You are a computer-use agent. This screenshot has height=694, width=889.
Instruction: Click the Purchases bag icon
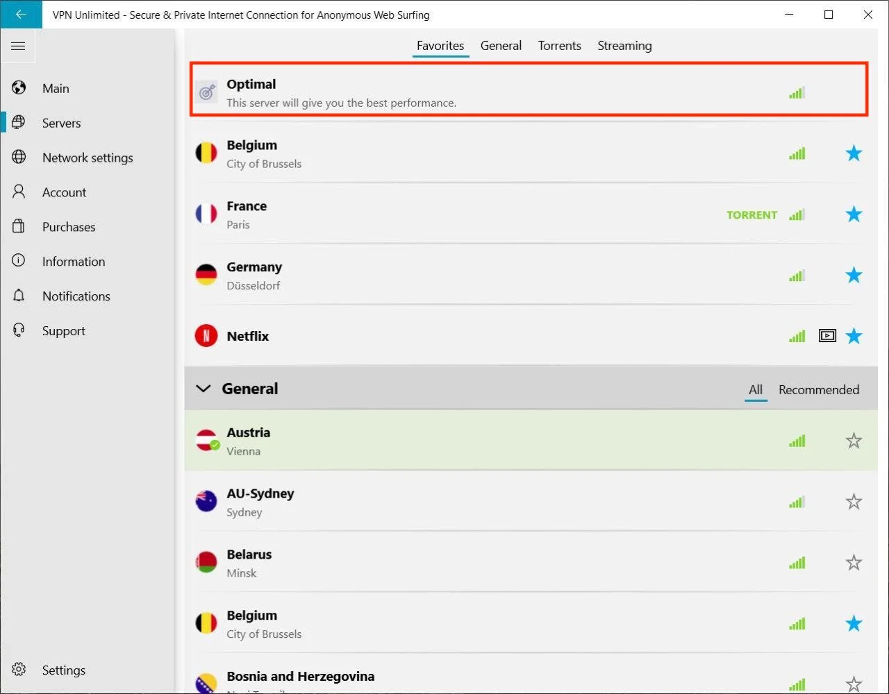pyautogui.click(x=19, y=226)
